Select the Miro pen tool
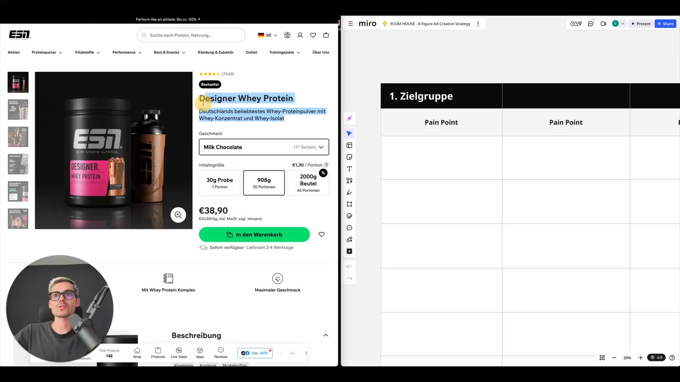 pyautogui.click(x=349, y=192)
